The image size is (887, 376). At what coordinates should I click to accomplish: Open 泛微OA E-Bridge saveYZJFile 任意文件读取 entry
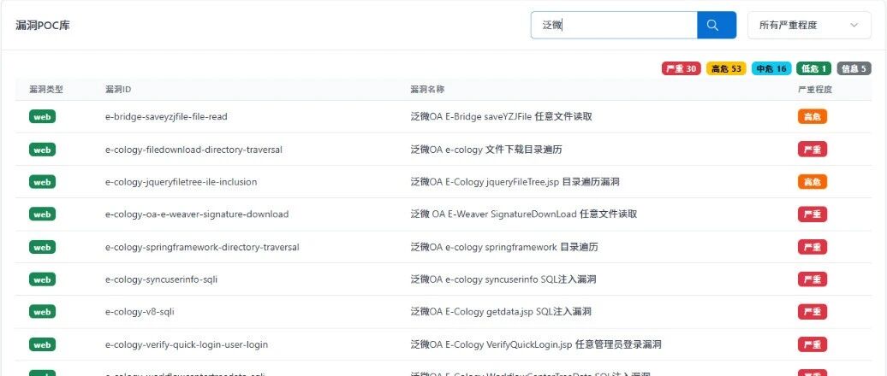(x=501, y=117)
